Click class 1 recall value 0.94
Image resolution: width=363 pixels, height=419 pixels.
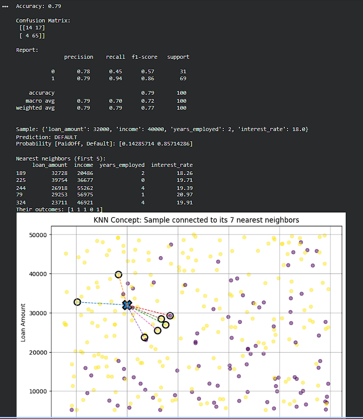(116, 79)
